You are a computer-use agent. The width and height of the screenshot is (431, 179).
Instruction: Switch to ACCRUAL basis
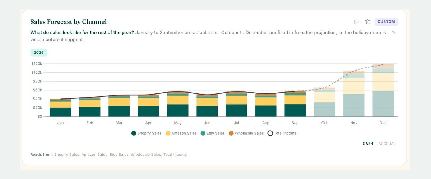point(387,144)
